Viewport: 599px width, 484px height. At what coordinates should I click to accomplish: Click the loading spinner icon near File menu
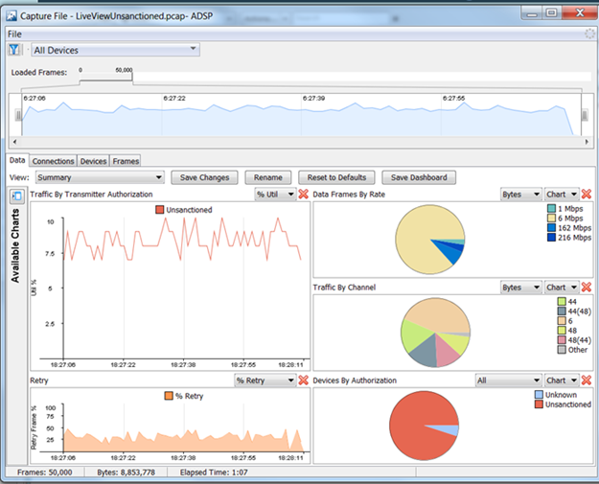[589, 34]
